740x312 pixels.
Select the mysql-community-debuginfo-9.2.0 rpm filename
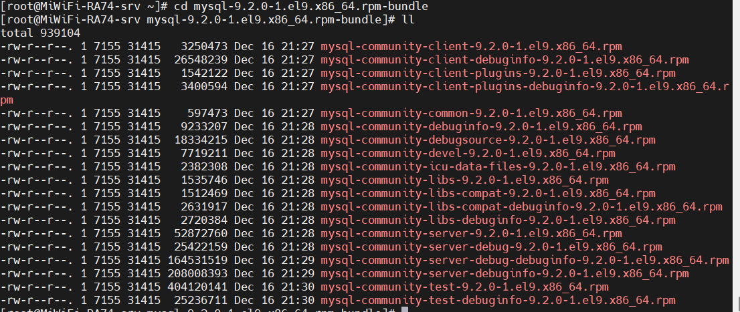click(x=481, y=127)
